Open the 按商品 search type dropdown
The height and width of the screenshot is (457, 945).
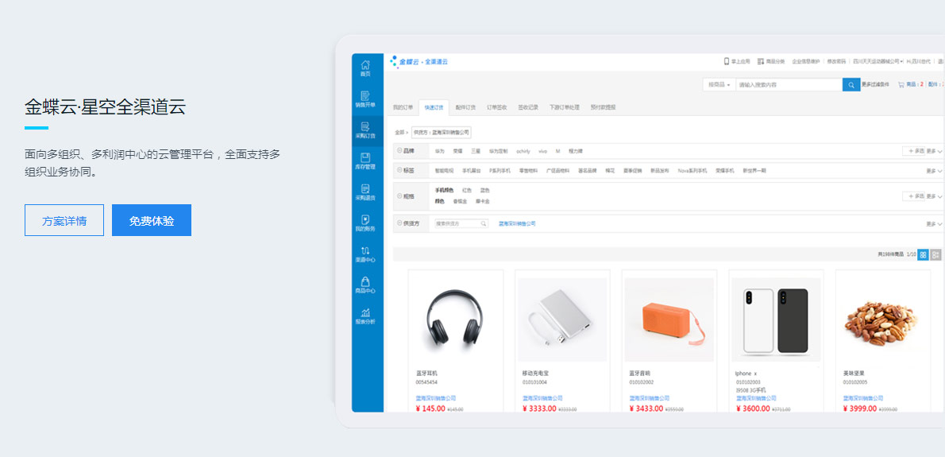(x=719, y=85)
